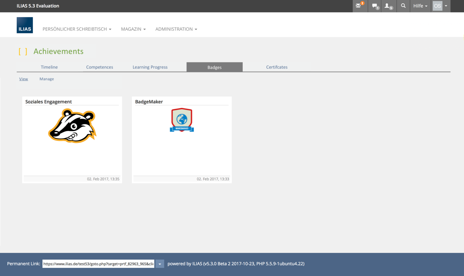Open the mail inbox envelope icon

359,6
